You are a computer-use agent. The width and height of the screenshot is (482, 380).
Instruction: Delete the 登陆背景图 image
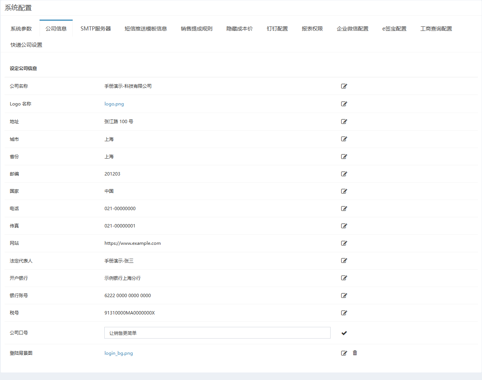(355, 353)
